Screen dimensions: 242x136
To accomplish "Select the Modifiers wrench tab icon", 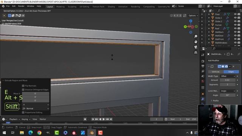I will point(203,99).
